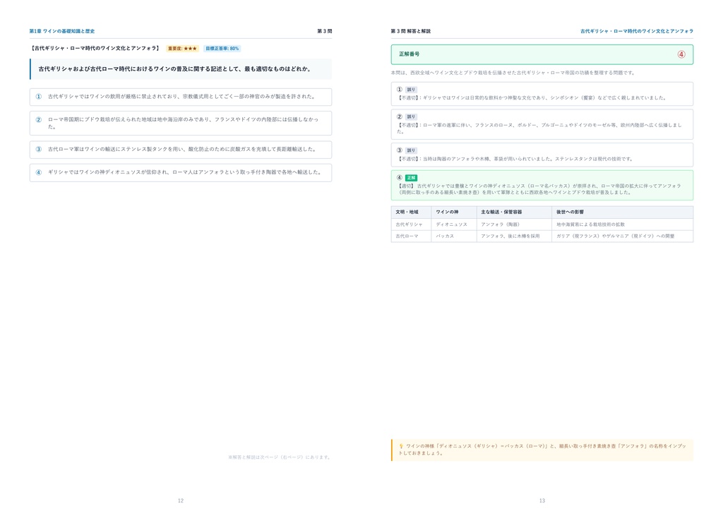Click the red circled ④ answer number
This screenshot has height=511, width=723.
click(x=681, y=54)
